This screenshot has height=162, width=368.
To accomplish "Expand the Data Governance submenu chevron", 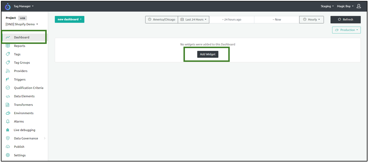I will click(44, 138).
